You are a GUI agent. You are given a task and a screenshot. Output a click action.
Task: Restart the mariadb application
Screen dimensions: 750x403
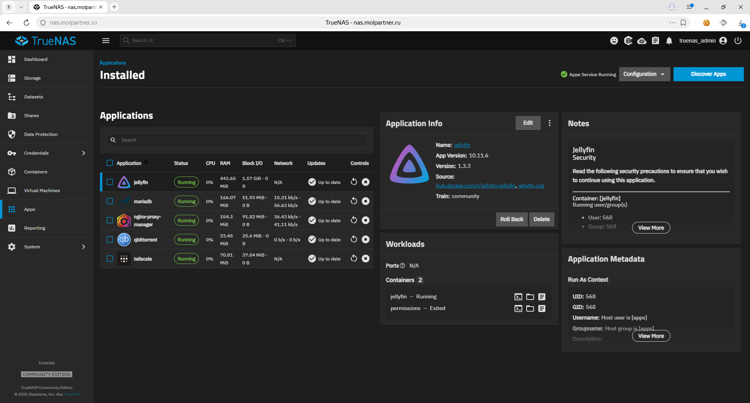click(x=354, y=201)
